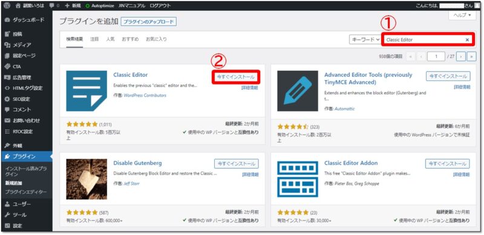Click the Advanced Editor Tools plugin icon

click(298, 91)
